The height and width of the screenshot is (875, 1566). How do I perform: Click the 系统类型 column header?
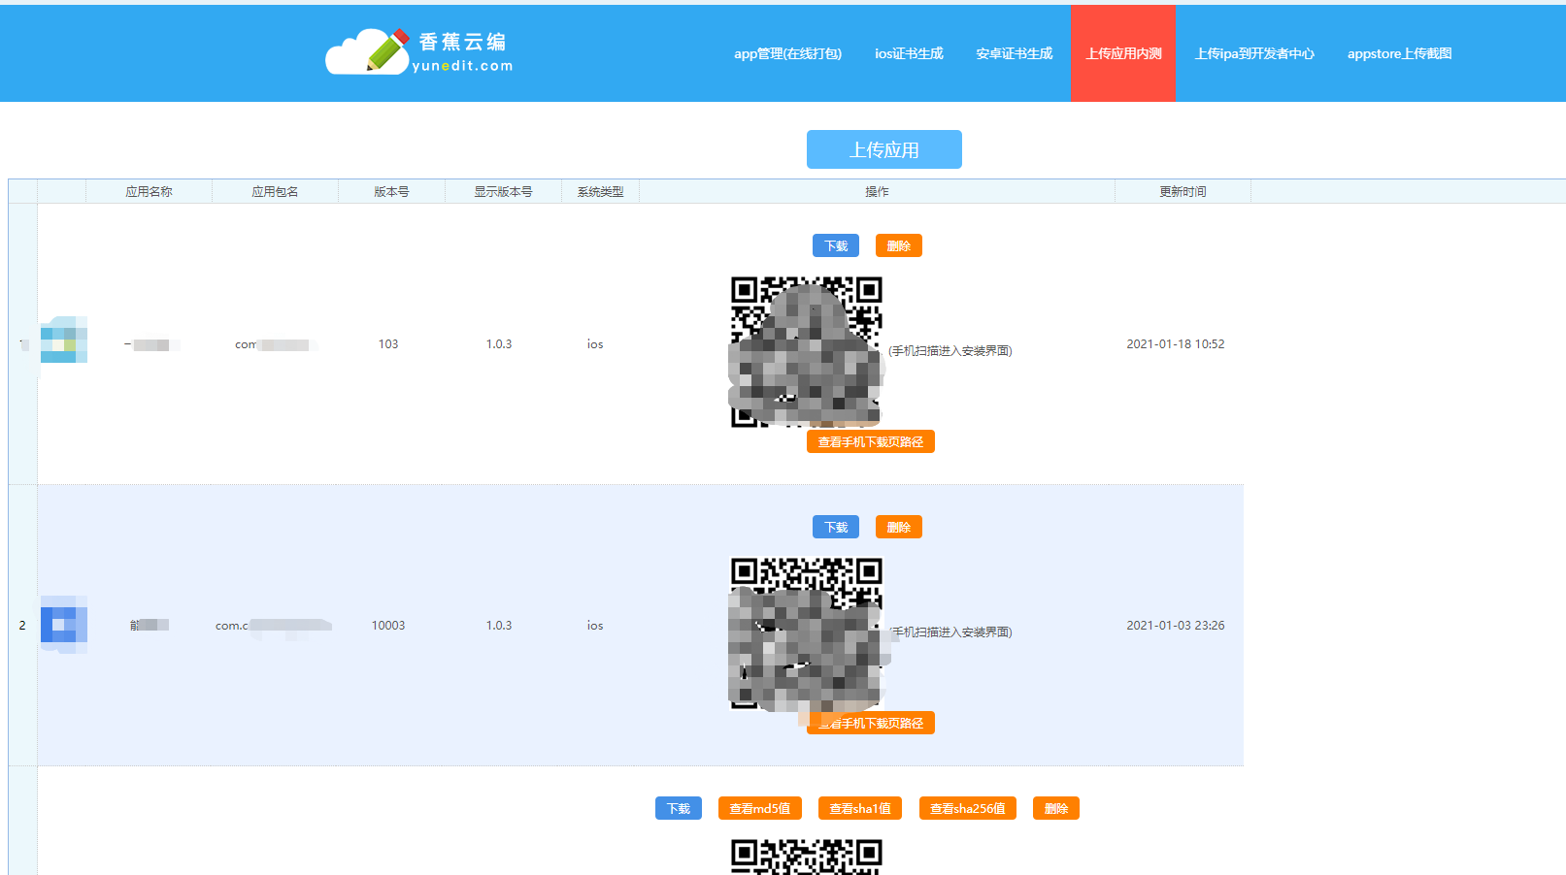600,191
